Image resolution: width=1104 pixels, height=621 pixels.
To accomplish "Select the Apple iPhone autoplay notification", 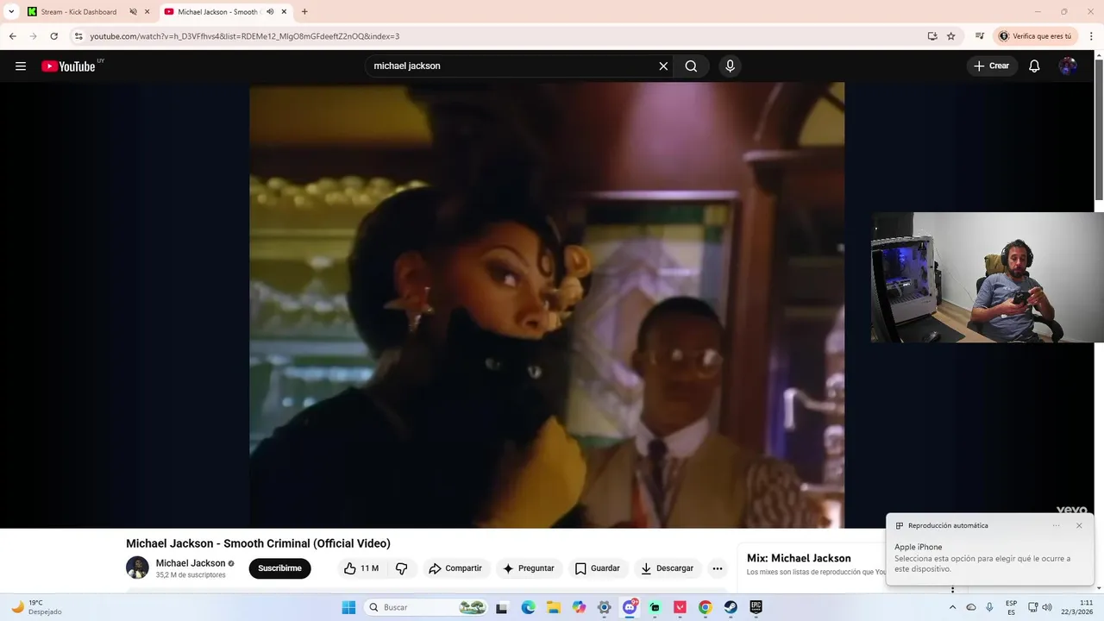I will [990, 557].
